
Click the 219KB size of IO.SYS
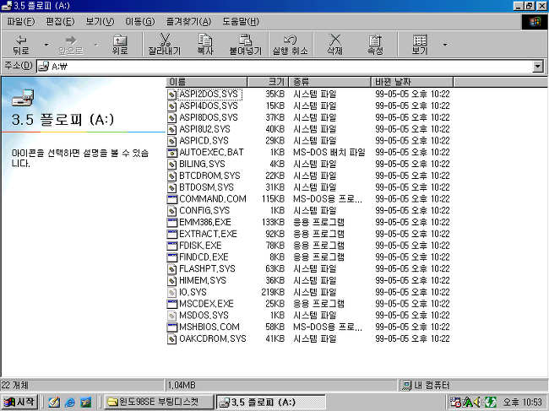click(273, 292)
